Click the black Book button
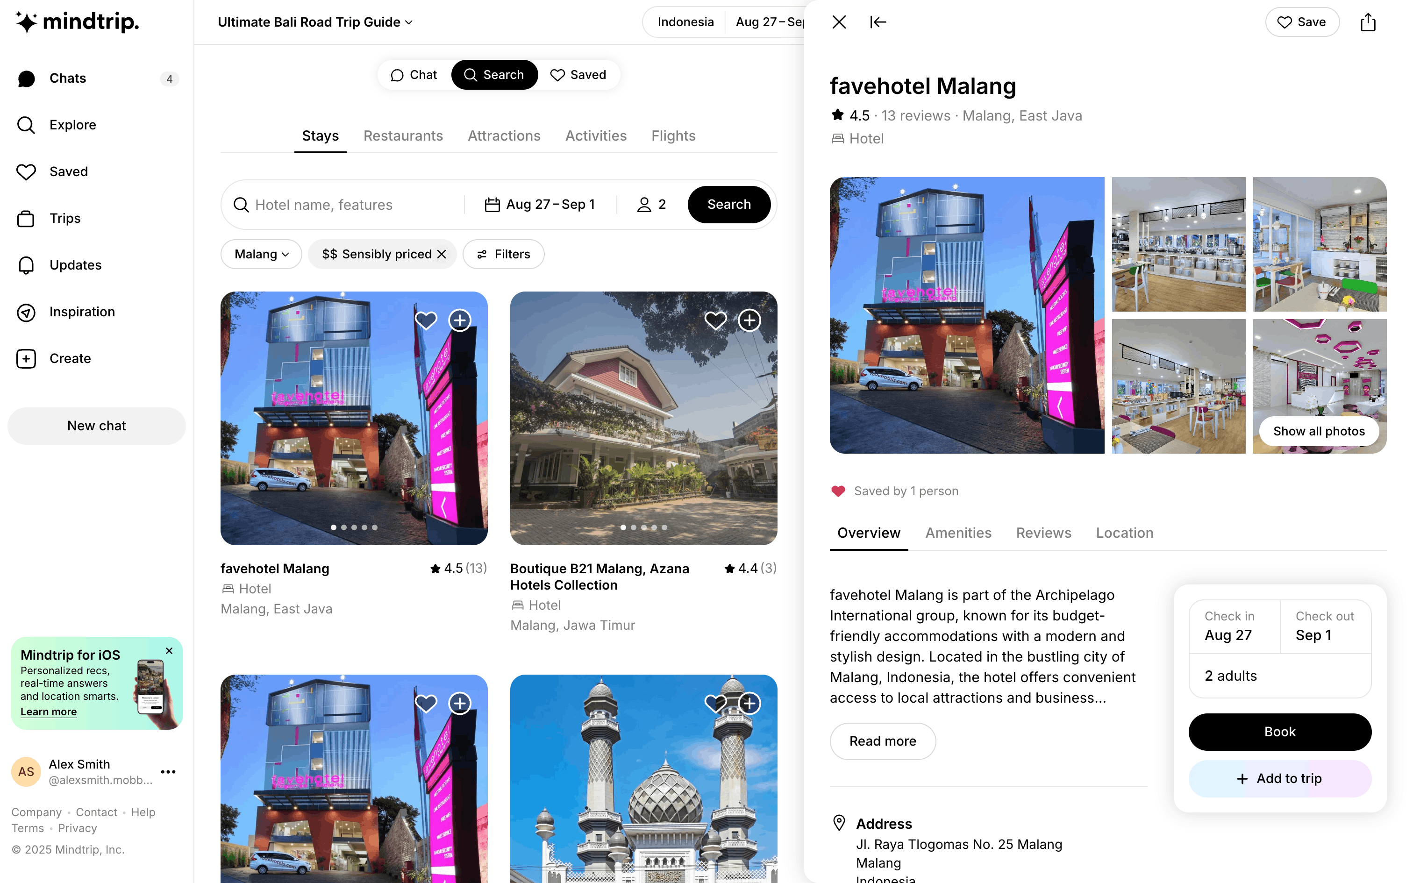1413x883 pixels. coord(1279,732)
